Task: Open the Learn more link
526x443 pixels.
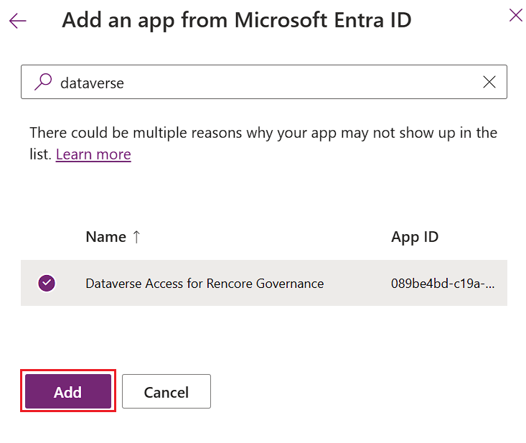Action: 93,154
